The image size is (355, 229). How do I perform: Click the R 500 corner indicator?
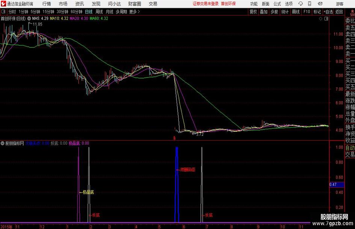[352, 13]
